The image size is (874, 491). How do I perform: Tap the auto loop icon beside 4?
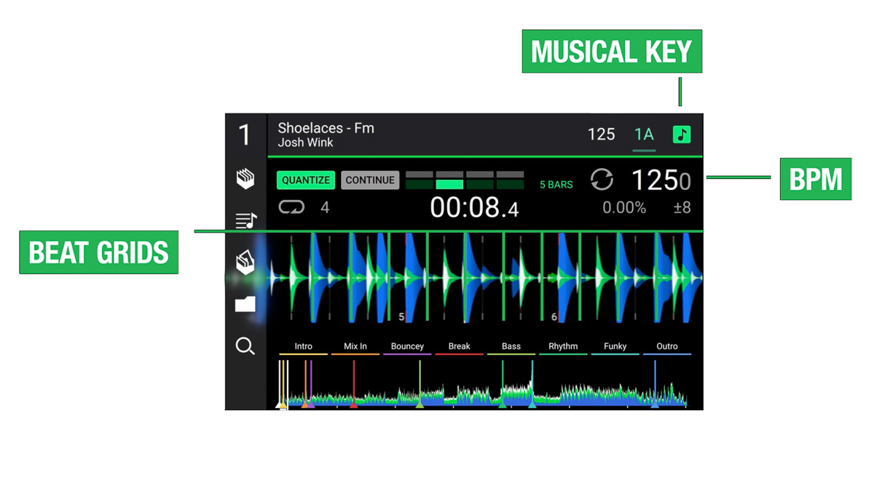coord(291,208)
